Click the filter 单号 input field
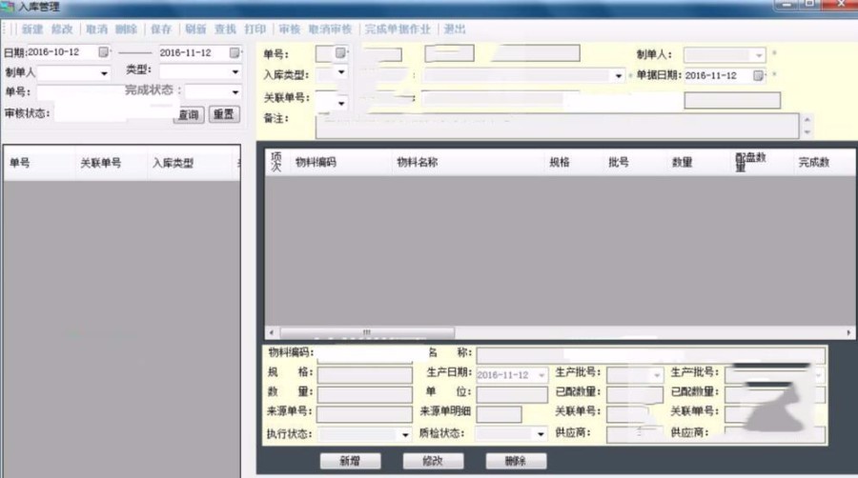The height and width of the screenshot is (478, 858). (81, 91)
